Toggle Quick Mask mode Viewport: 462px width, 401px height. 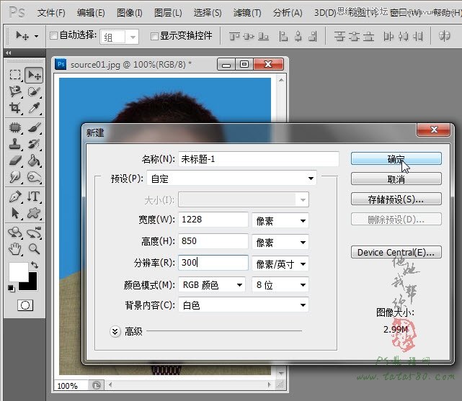pyautogui.click(x=25, y=305)
